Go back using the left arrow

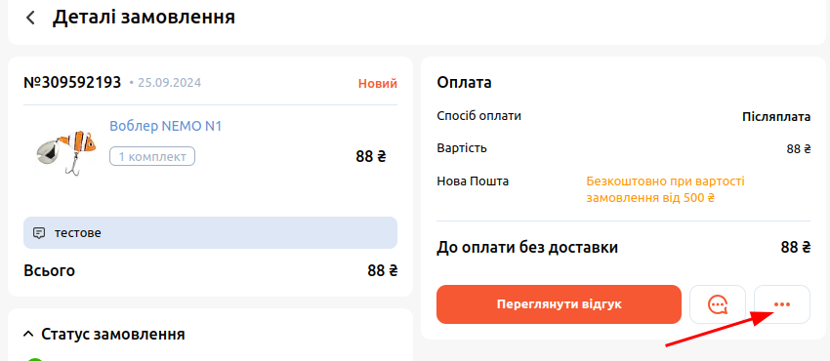click(30, 18)
